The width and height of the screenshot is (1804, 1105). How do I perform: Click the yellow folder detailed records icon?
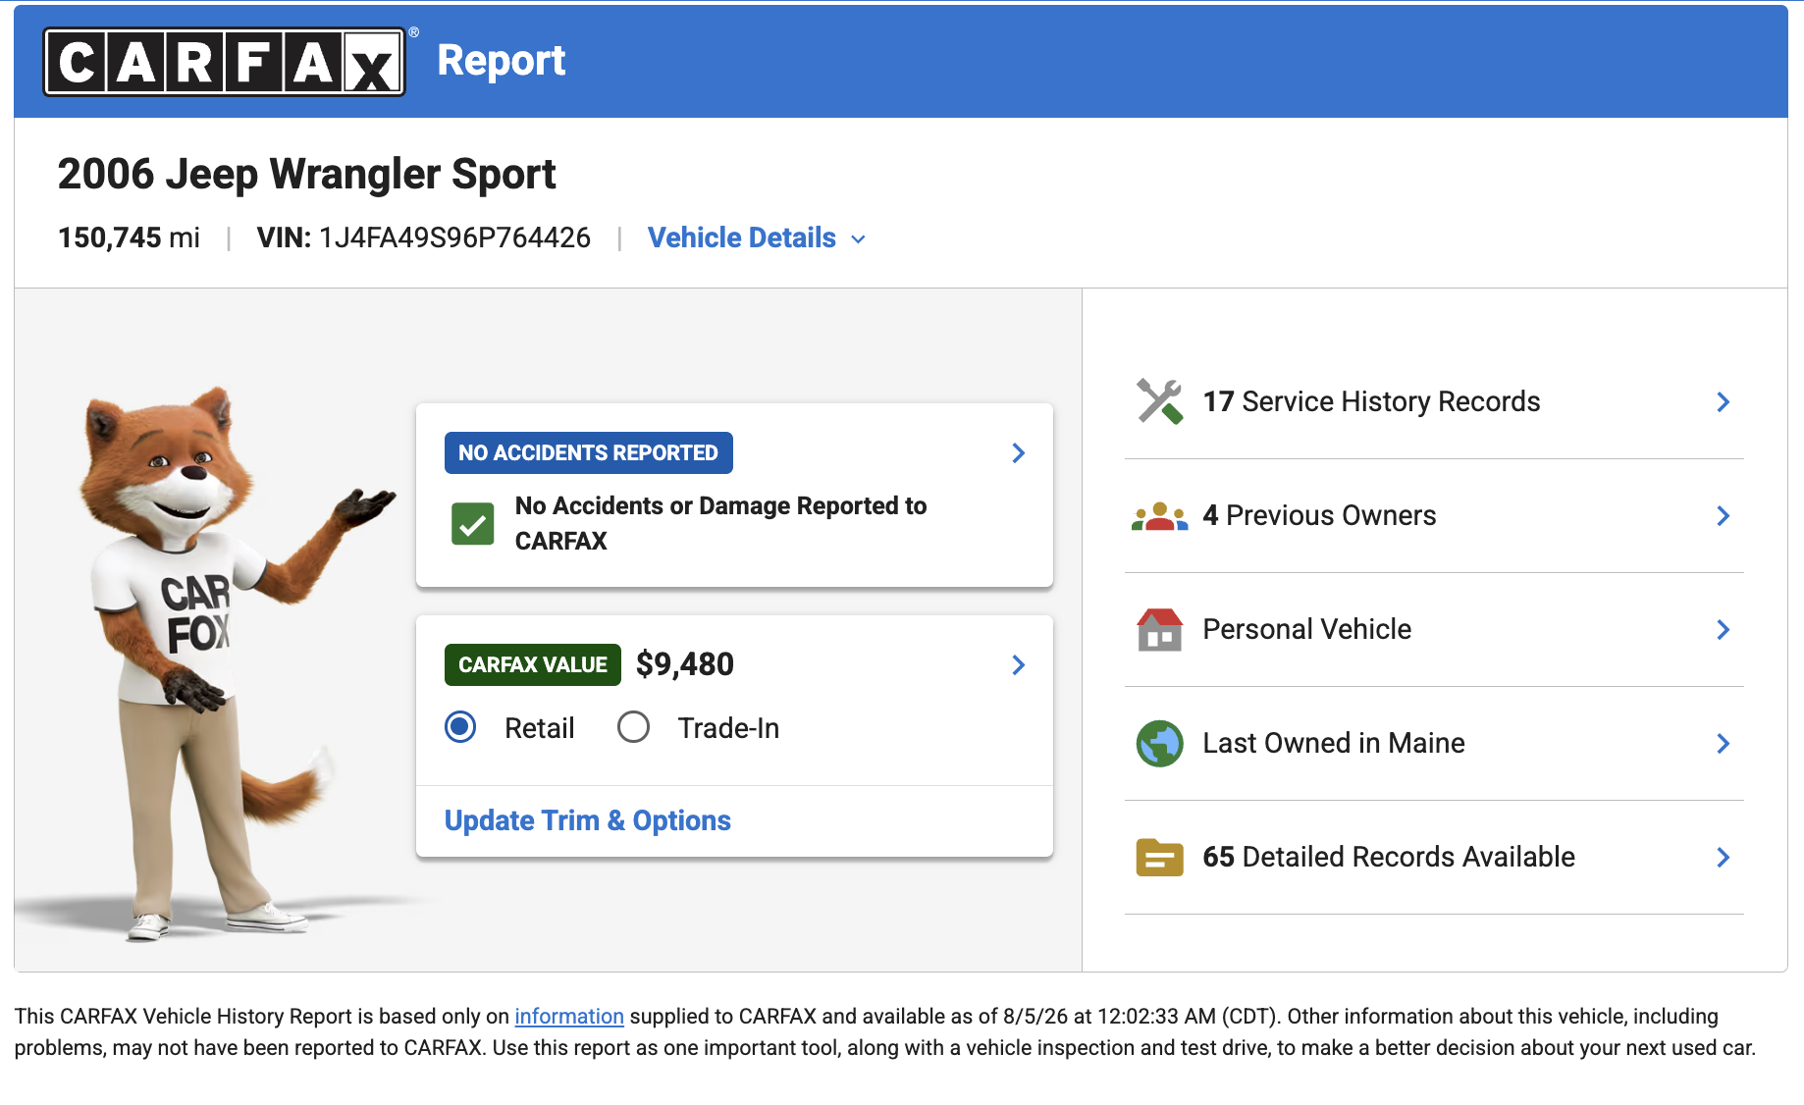1159,857
